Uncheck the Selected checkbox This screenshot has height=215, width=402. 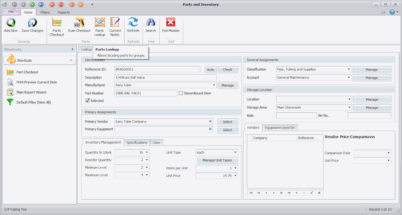click(88, 101)
